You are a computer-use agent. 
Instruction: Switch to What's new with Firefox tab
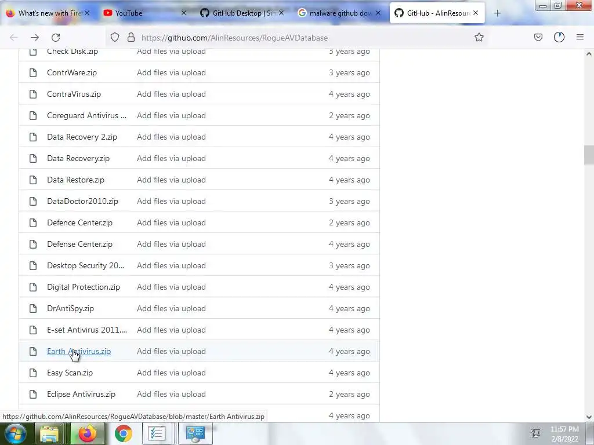point(48,13)
